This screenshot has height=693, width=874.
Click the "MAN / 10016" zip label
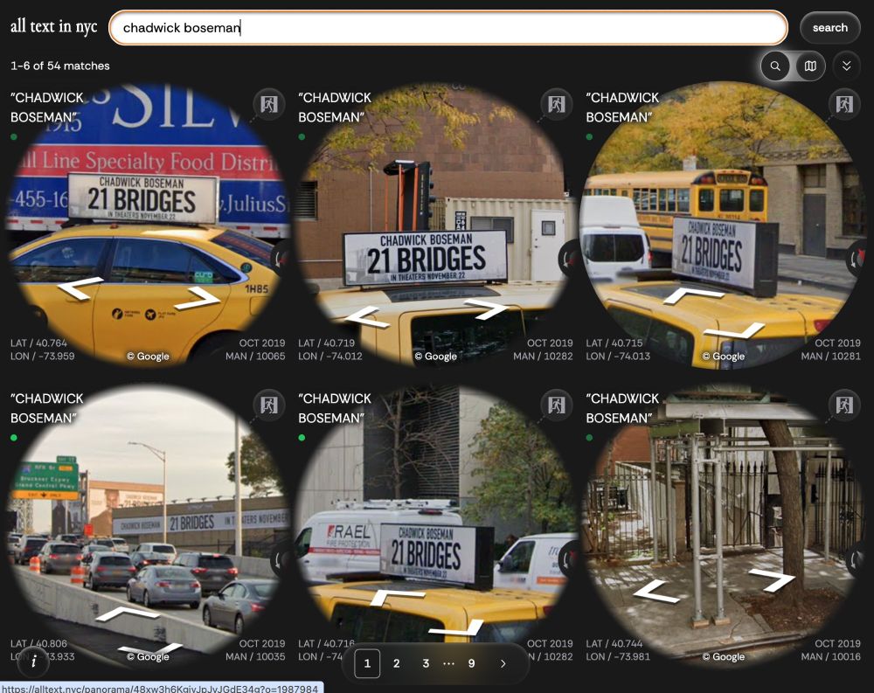point(830,657)
